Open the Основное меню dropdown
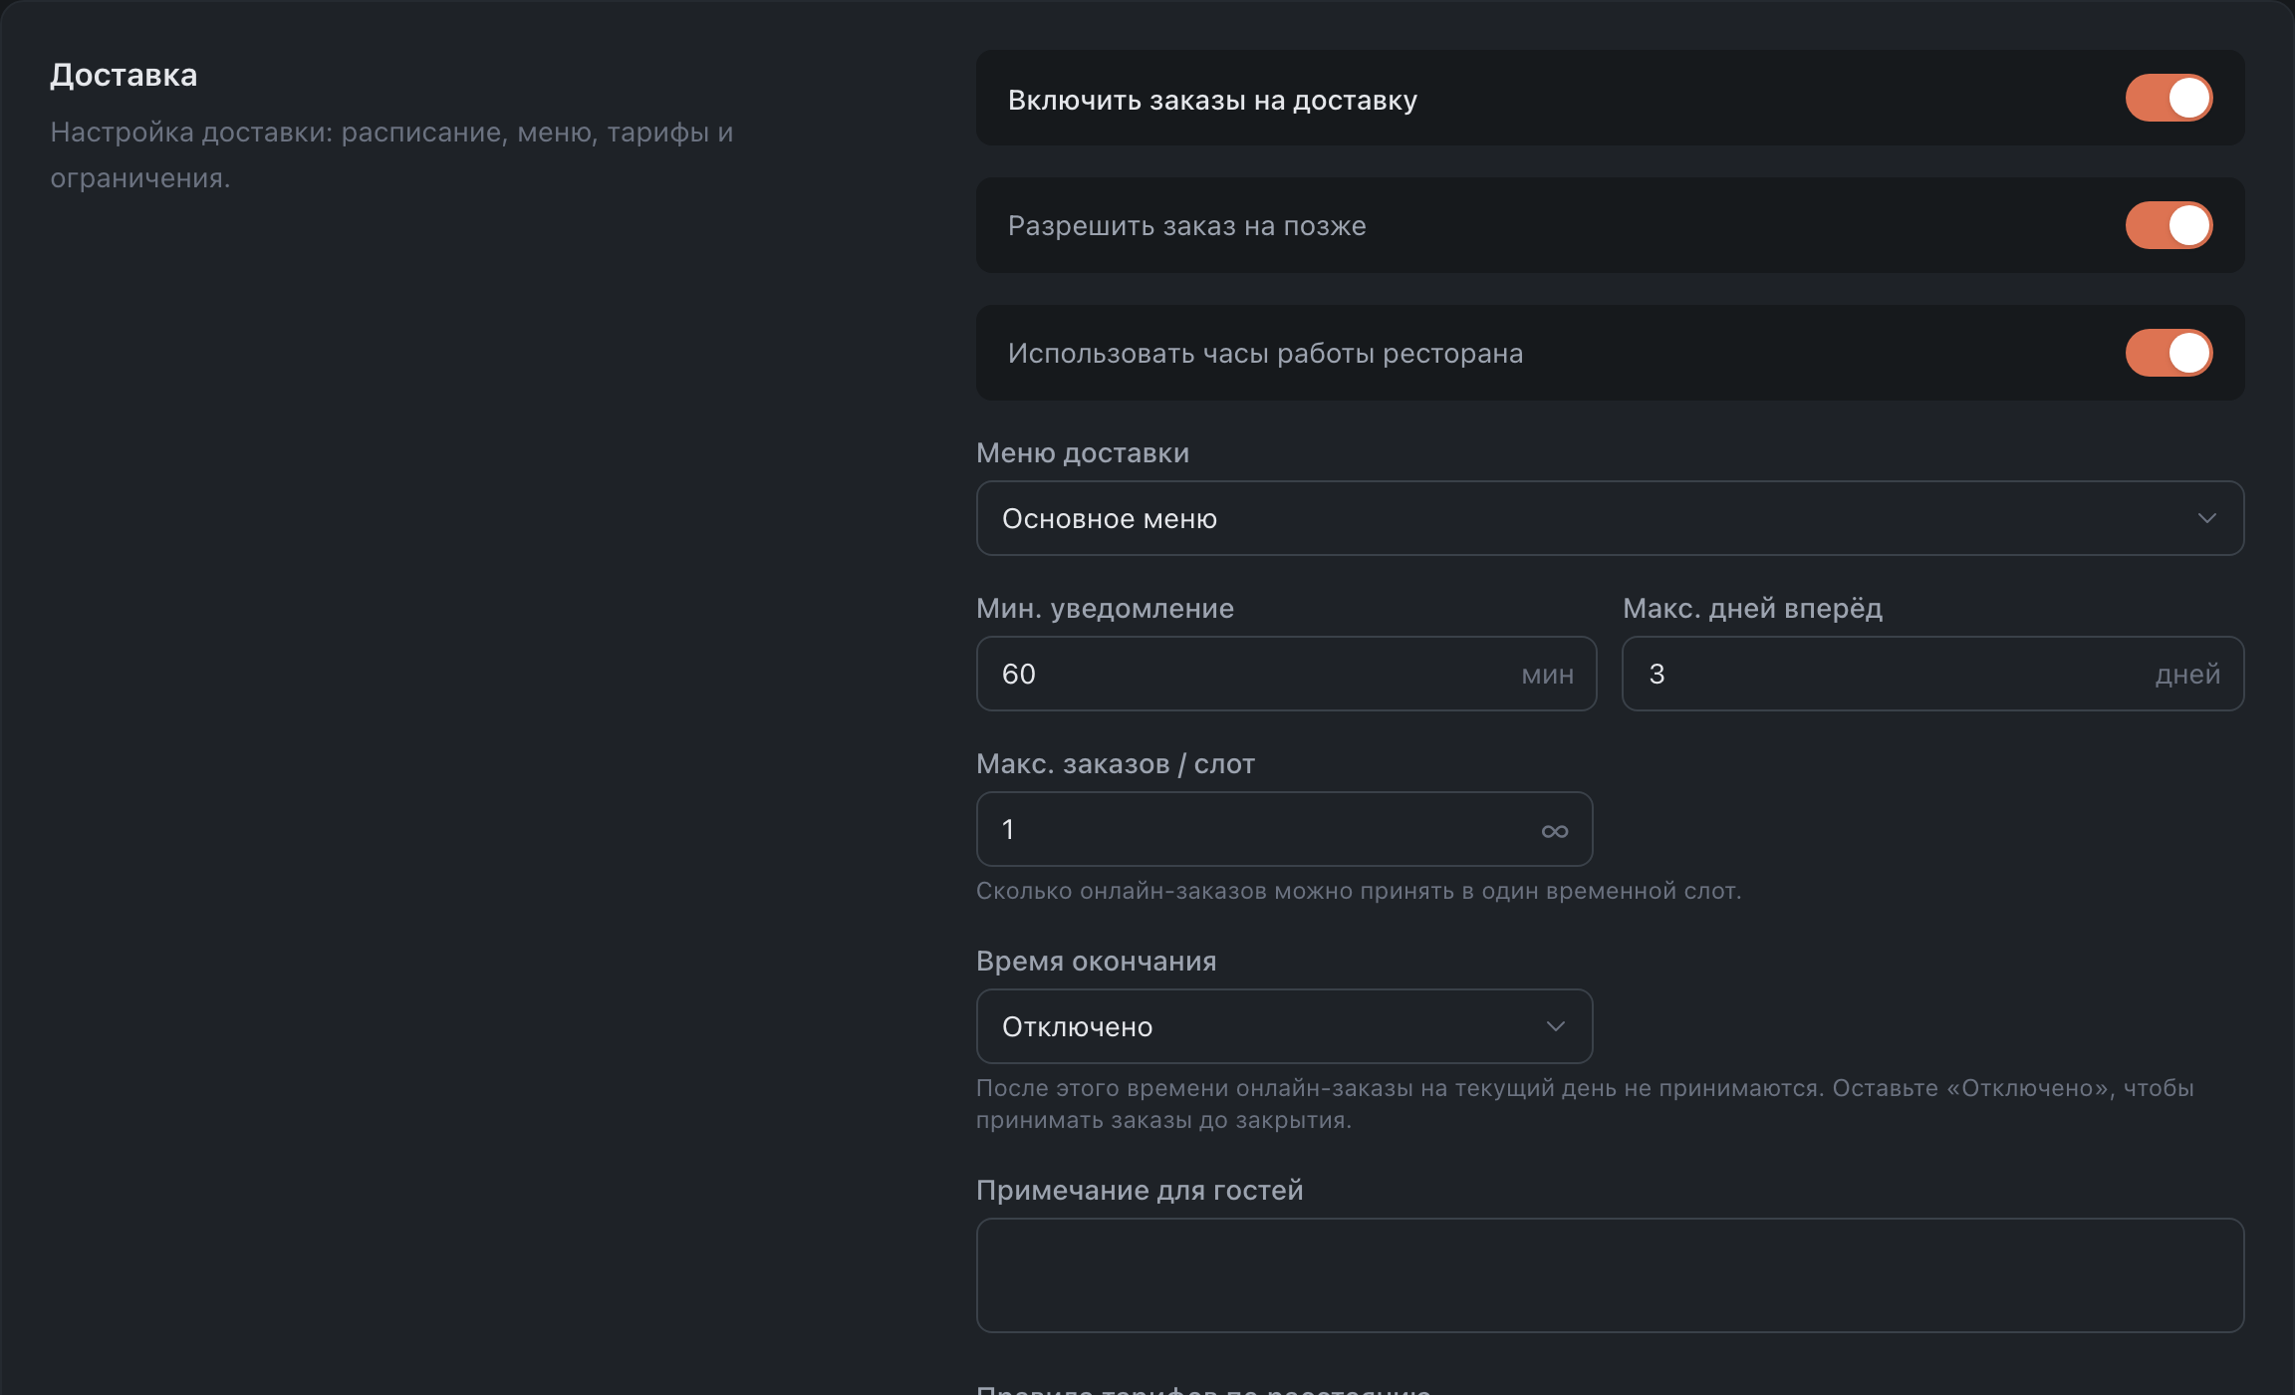 click(1610, 518)
